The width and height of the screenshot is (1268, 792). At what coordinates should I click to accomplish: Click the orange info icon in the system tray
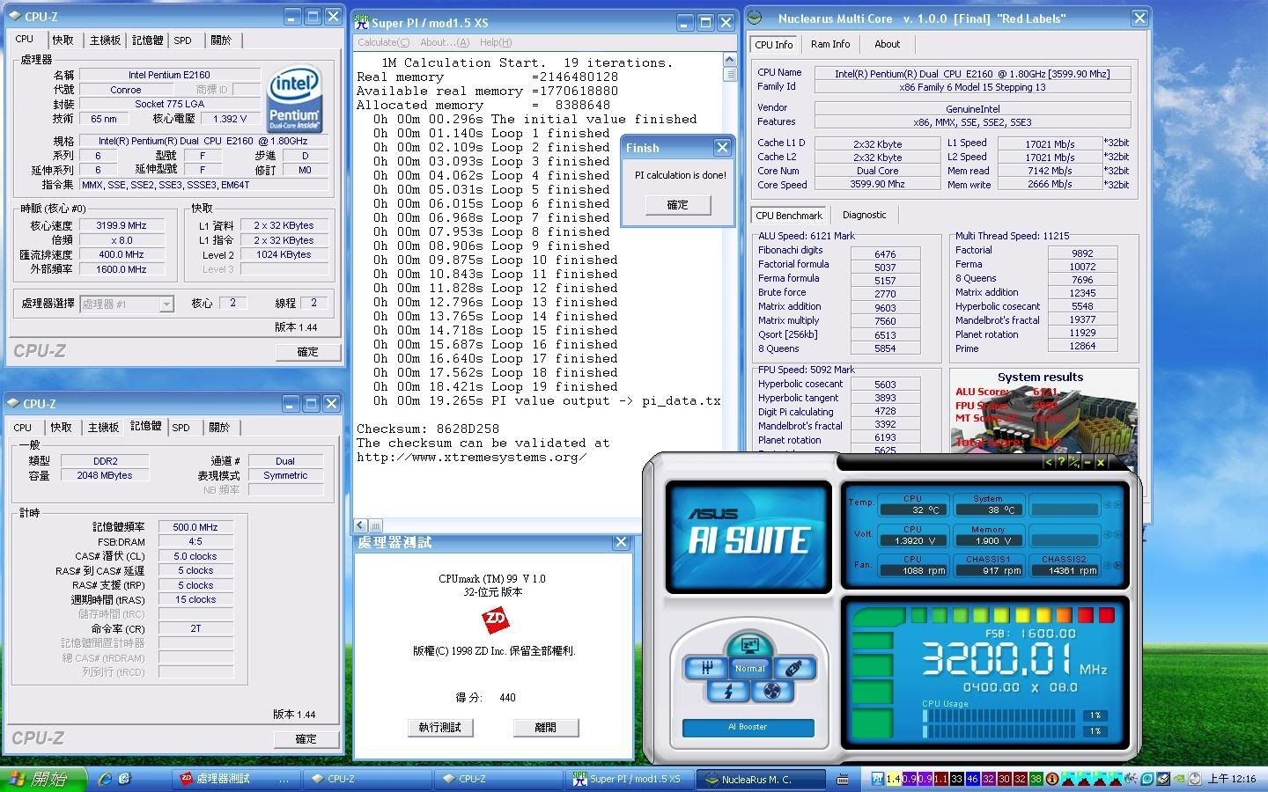pyautogui.click(x=1052, y=779)
